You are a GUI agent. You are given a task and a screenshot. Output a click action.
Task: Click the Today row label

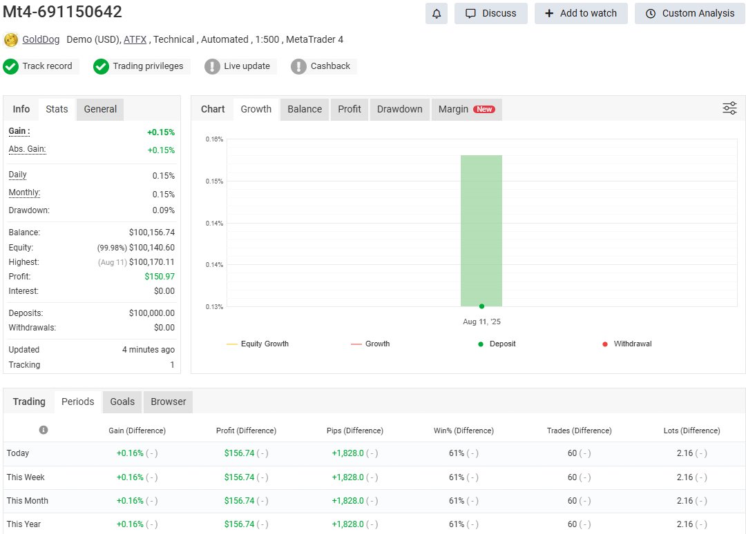point(18,453)
